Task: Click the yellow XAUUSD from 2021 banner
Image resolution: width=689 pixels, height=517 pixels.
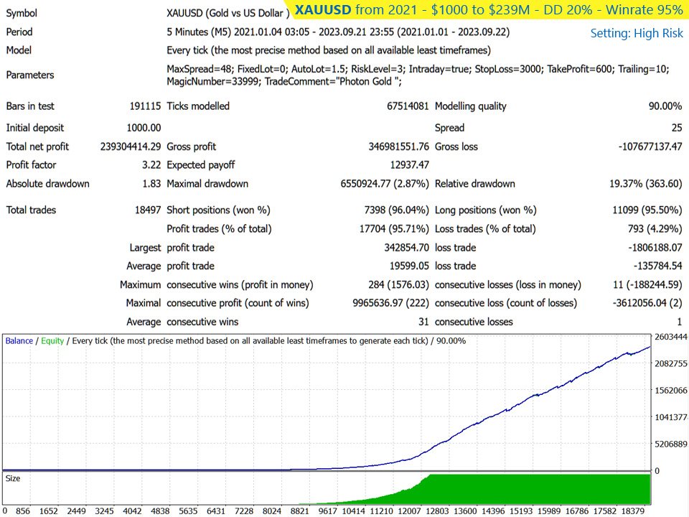Action: click(488, 9)
